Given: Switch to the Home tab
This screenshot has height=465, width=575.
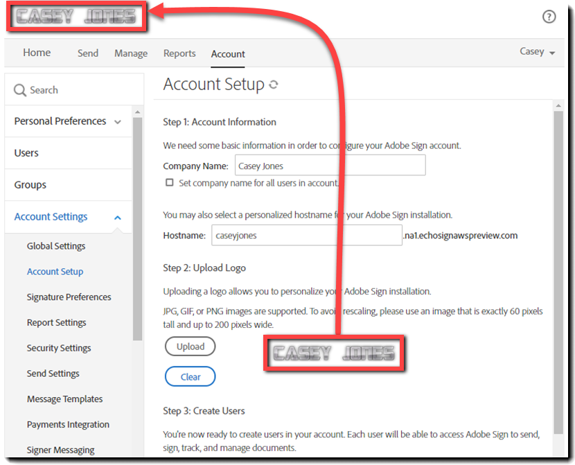Looking at the screenshot, I should pyautogui.click(x=36, y=52).
